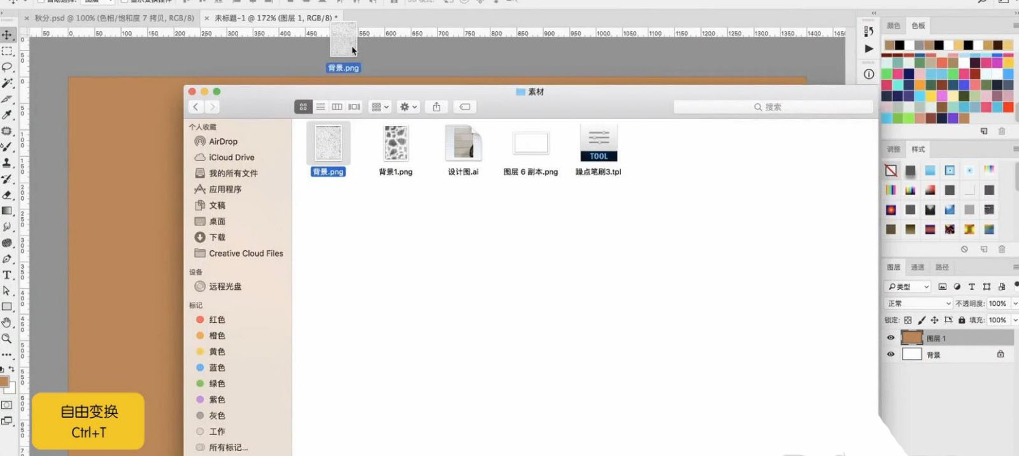The height and width of the screenshot is (456, 1019).
Task: Click the Finder share button
Action: pyautogui.click(x=436, y=107)
